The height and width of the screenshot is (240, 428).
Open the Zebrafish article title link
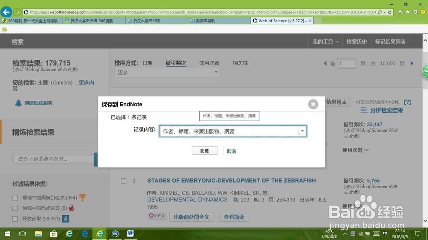(232, 180)
